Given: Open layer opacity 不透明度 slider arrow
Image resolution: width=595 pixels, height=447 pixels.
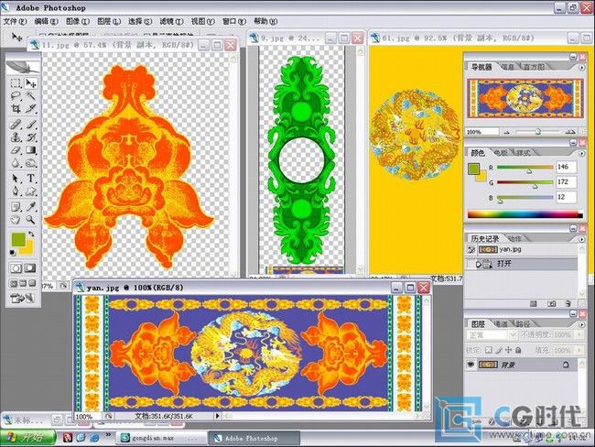Looking at the screenshot, I should pyautogui.click(x=579, y=335).
